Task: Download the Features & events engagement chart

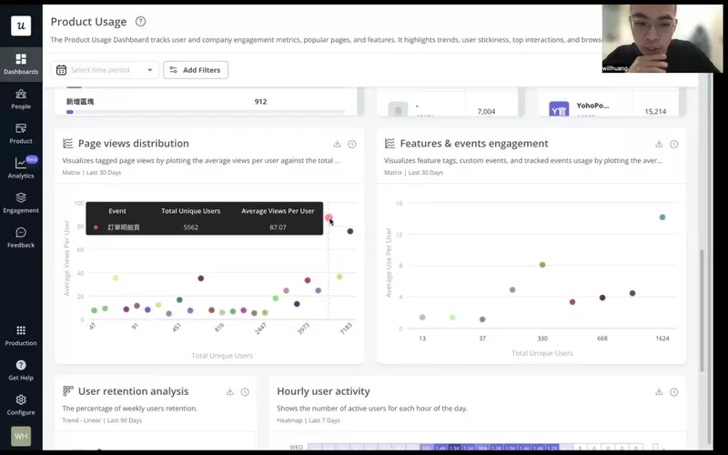Action: click(659, 144)
